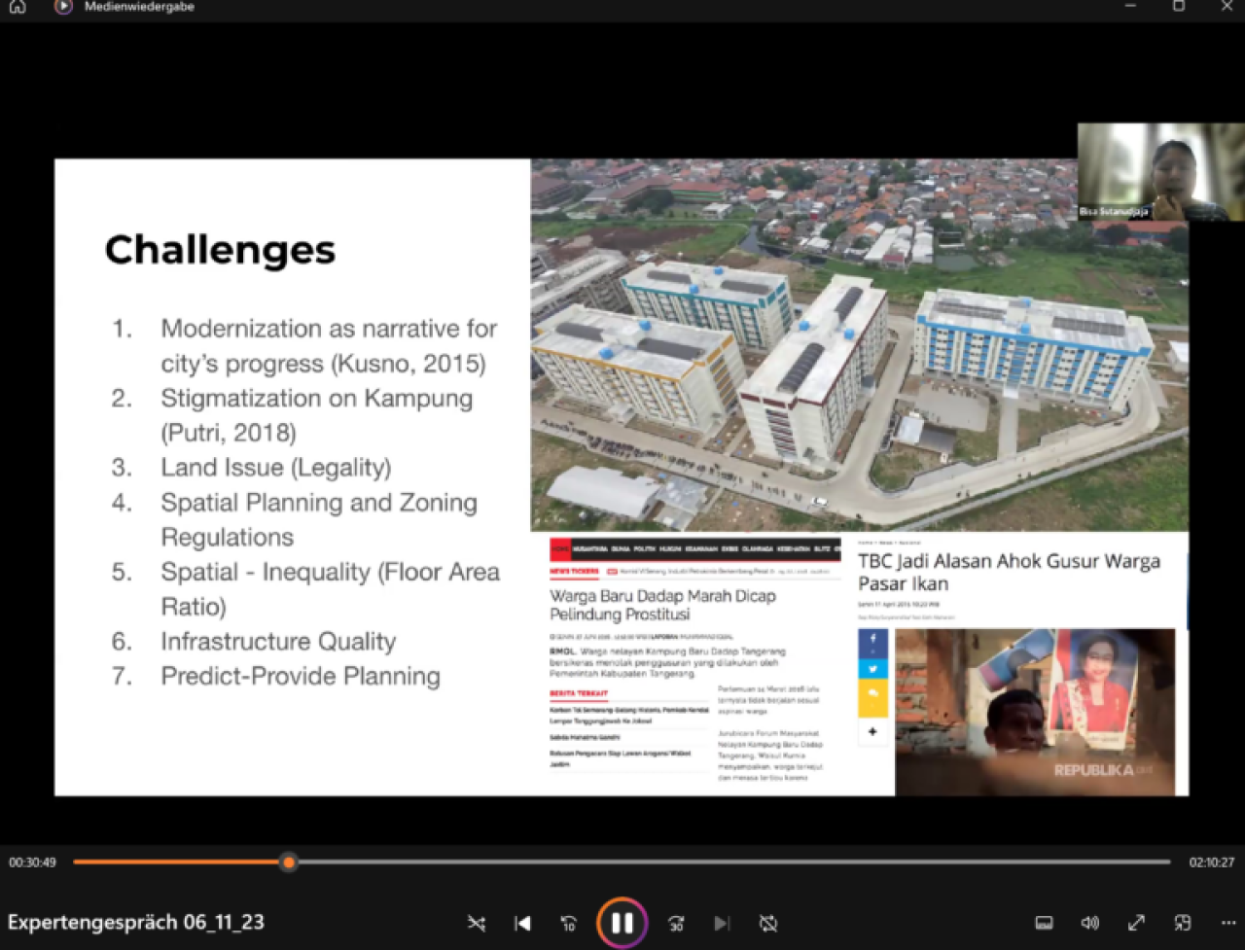Go to the next track
The image size is (1245, 950).
[722, 923]
